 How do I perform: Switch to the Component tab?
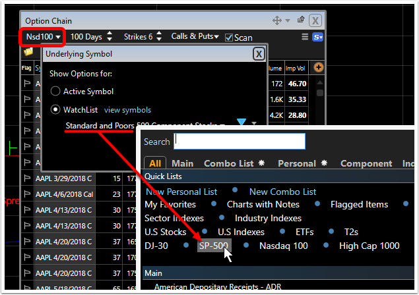[x=366, y=163]
